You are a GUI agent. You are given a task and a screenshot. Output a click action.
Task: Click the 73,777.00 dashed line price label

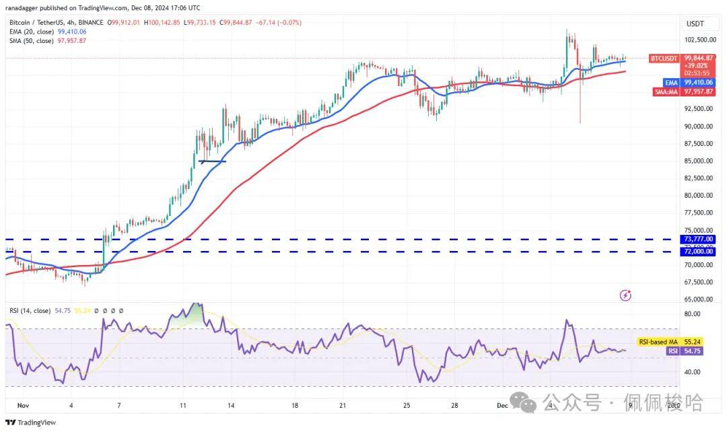click(x=699, y=239)
